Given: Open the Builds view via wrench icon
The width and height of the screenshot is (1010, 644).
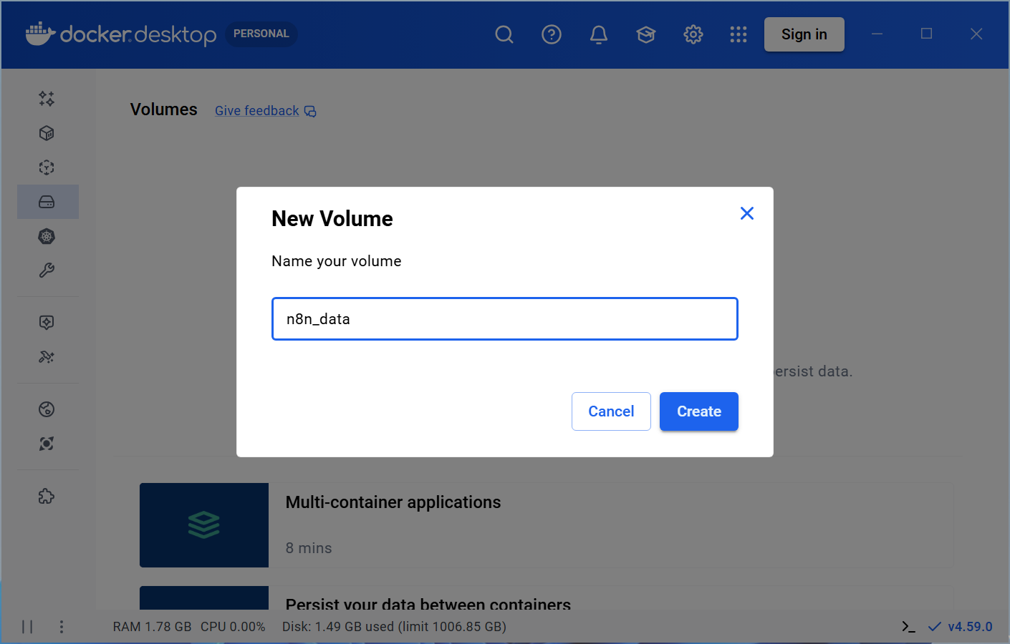Looking at the screenshot, I should pyautogui.click(x=47, y=270).
